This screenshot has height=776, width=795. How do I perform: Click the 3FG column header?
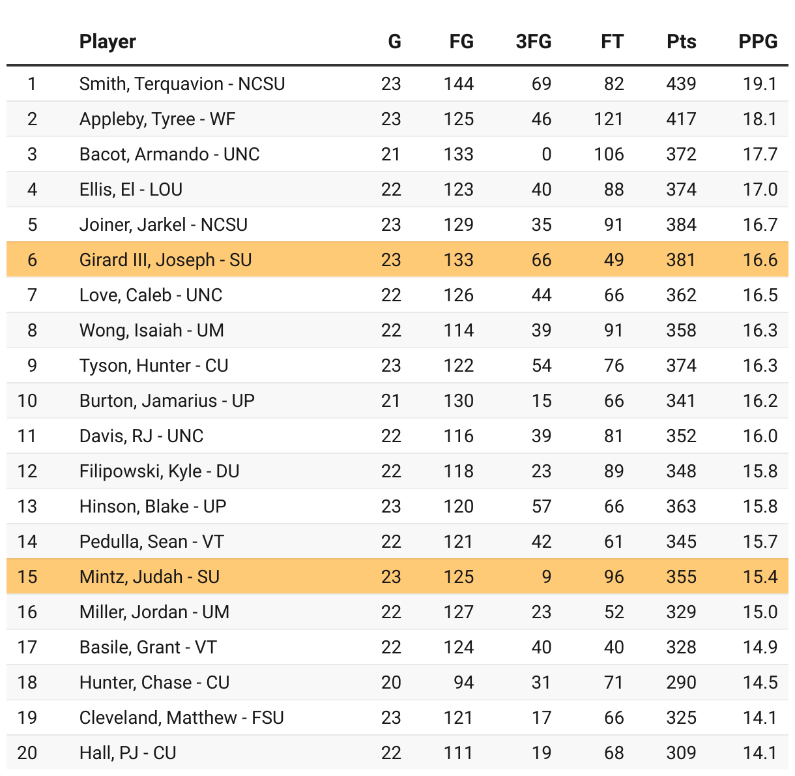click(x=534, y=42)
